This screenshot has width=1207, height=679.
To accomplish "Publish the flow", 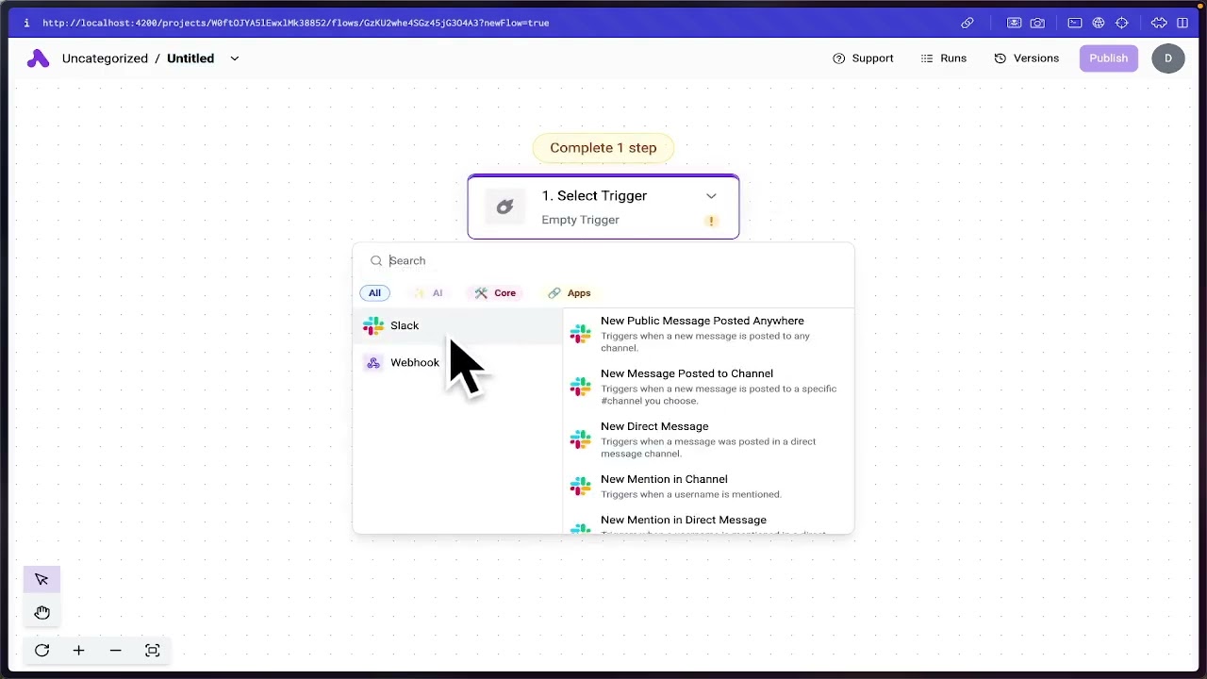I will 1108,58.
